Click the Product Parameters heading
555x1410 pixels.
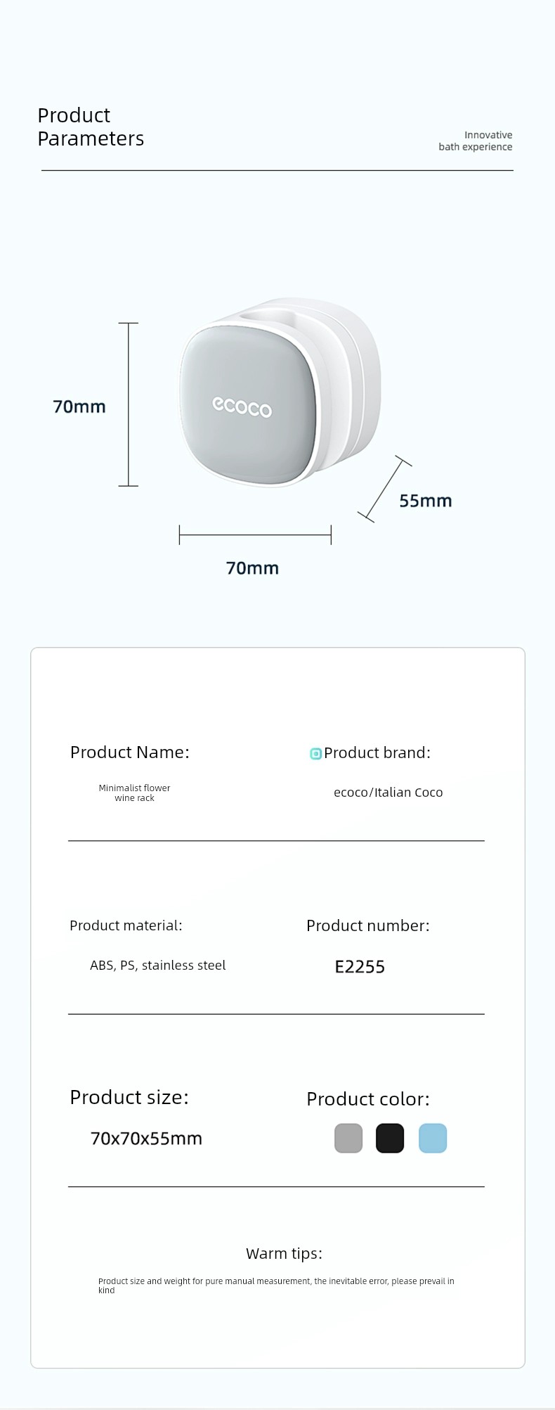(x=91, y=127)
